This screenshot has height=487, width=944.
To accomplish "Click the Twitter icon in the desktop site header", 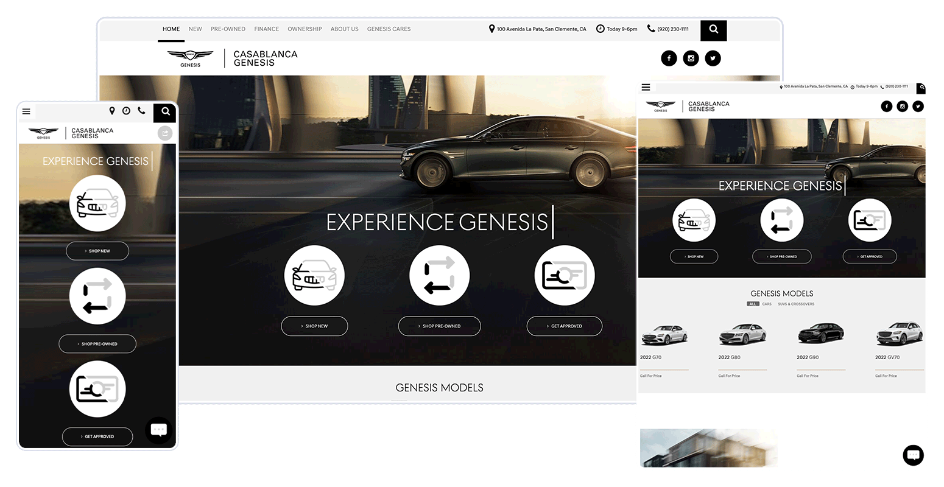I will (713, 58).
